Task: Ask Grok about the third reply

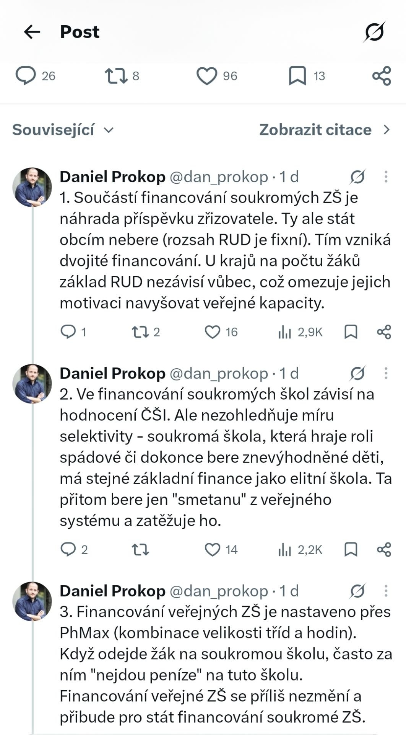Action: [357, 591]
